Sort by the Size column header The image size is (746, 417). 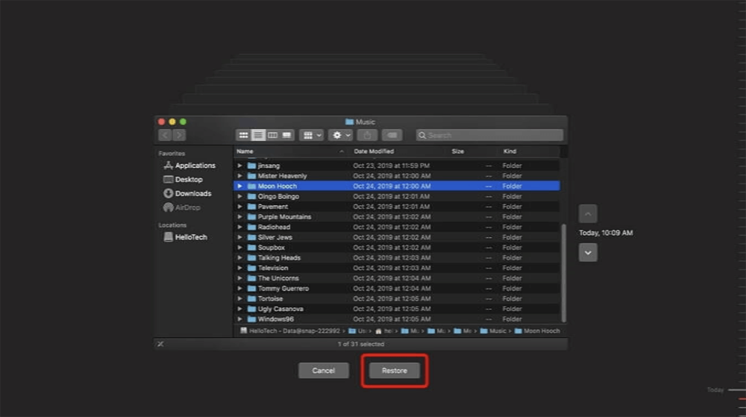click(x=458, y=151)
